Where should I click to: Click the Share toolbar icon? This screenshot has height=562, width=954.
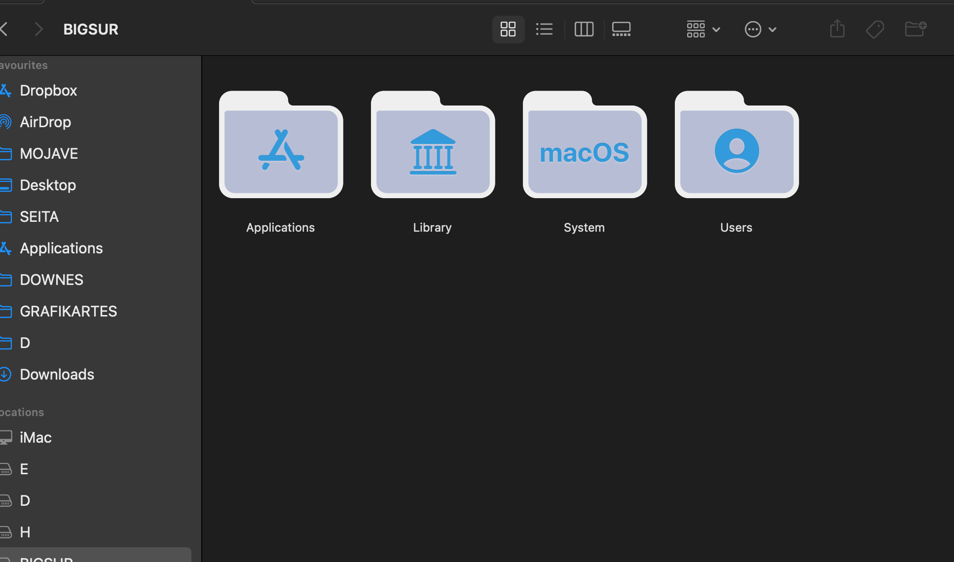[837, 29]
